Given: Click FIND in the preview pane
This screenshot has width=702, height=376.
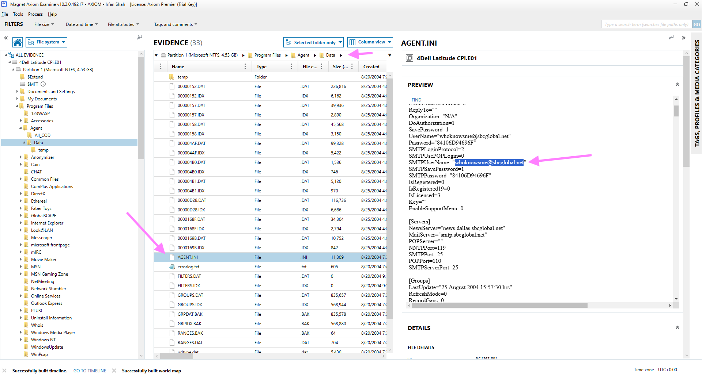Looking at the screenshot, I should (x=416, y=100).
